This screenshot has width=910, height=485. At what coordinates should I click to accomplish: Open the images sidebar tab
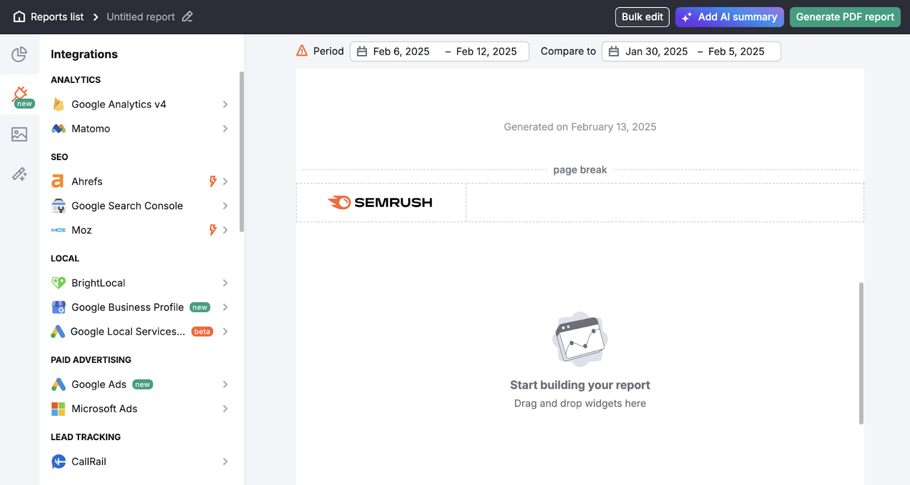(19, 135)
